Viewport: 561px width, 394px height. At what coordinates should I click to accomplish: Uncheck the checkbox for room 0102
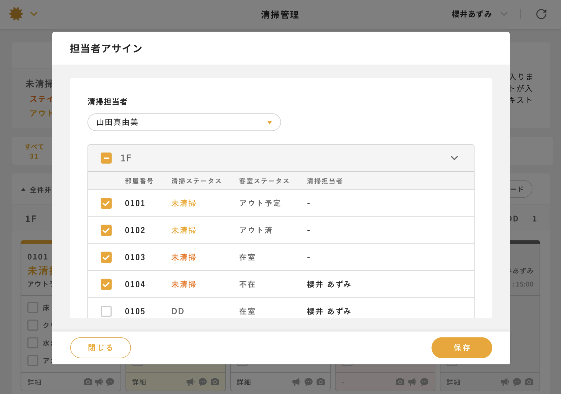tap(106, 230)
